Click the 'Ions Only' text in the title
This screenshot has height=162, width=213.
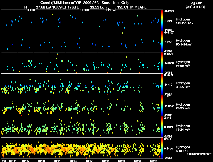[x=121, y=3]
